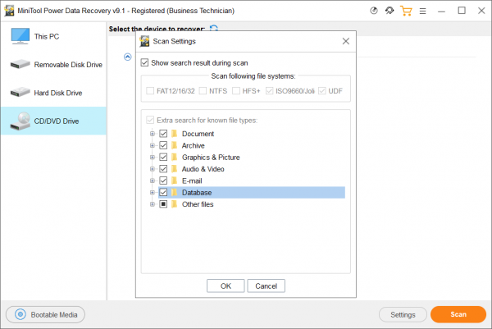Image resolution: width=492 pixels, height=329 pixels.
Task: Confirm scan settings with OK
Action: point(225,286)
